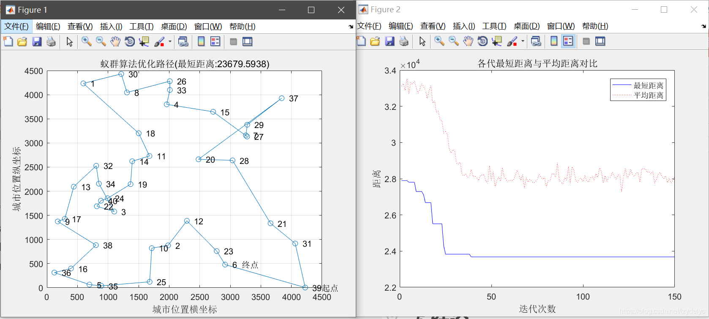Open Brush color dropdown arrow in Figure 2
709x319 pixels.
523,41
